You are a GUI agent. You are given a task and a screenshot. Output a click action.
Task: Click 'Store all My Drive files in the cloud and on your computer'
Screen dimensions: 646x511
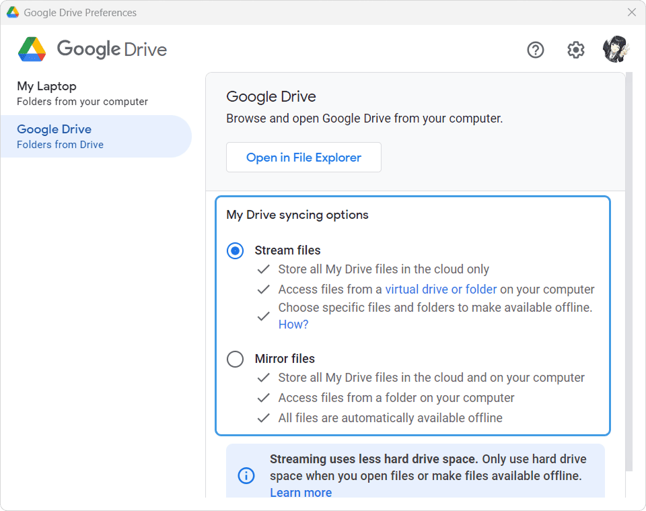[x=431, y=378]
